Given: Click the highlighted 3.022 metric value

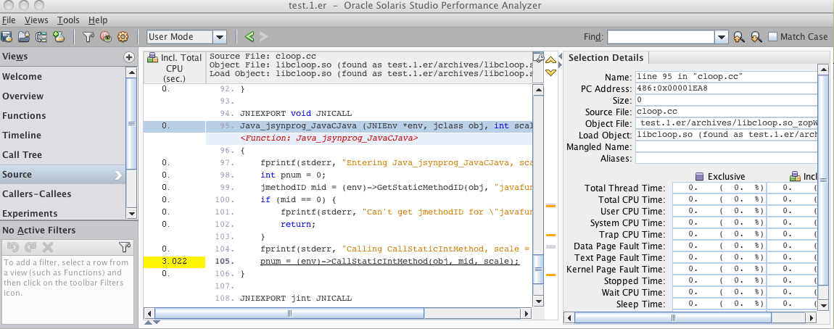Looking at the screenshot, I should tap(174, 262).
